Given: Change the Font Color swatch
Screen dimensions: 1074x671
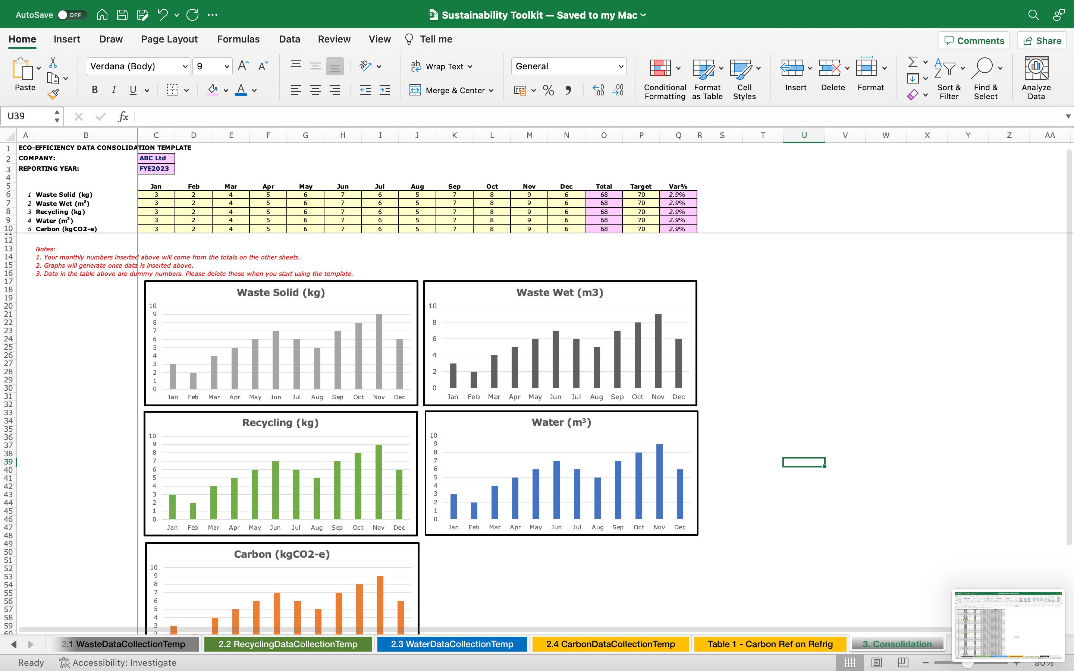Looking at the screenshot, I should coord(241,90).
